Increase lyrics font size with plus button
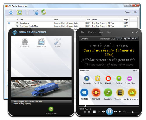146x120 pixels. (125, 39)
